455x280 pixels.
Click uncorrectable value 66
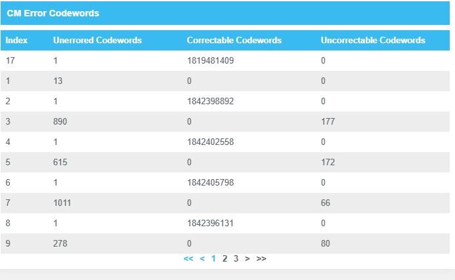coord(326,203)
